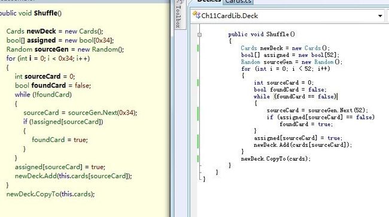Click 'sourceCard = sourceGen.Next(52);' line

coord(317,110)
